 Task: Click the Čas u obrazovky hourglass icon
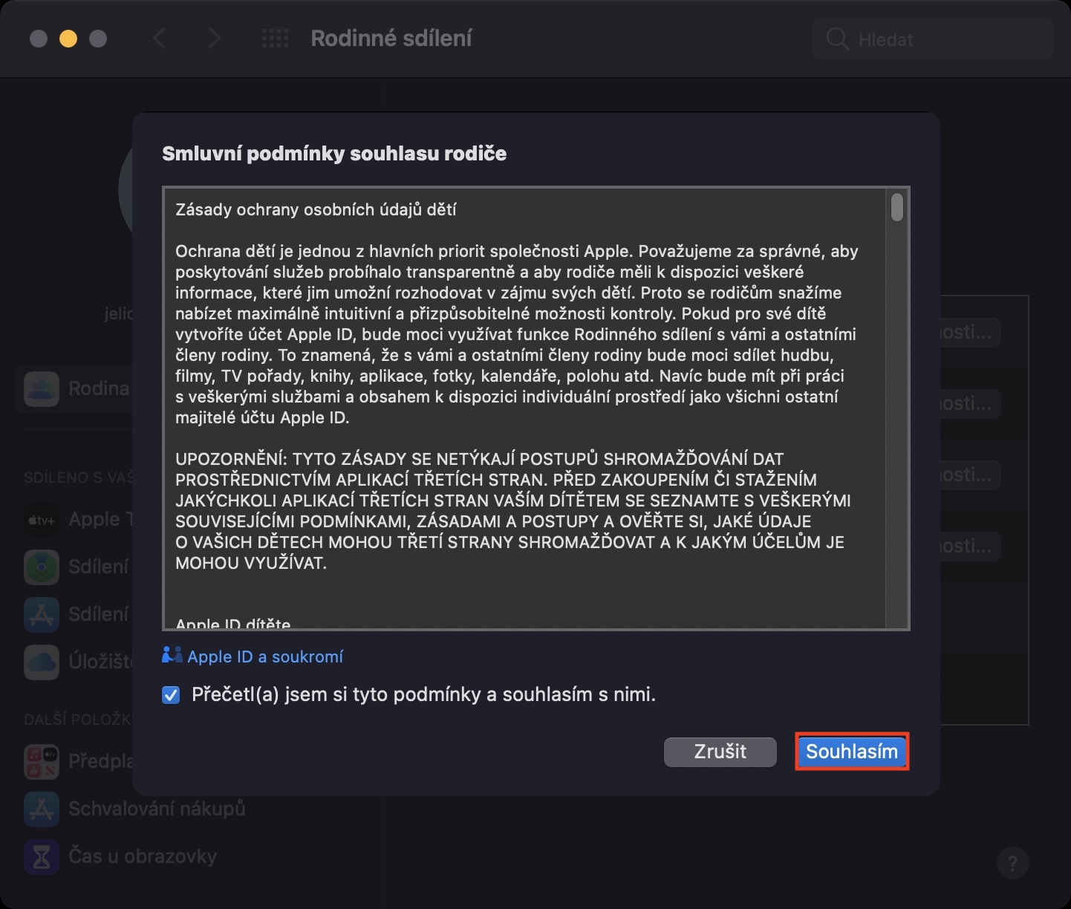(42, 857)
